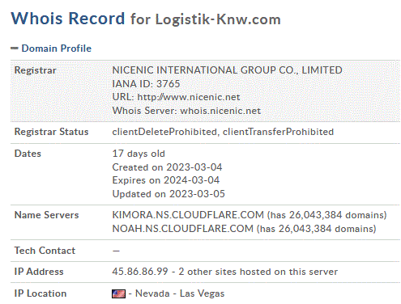
Task: Open the 2 other sites hosted link
Action: click(258, 272)
